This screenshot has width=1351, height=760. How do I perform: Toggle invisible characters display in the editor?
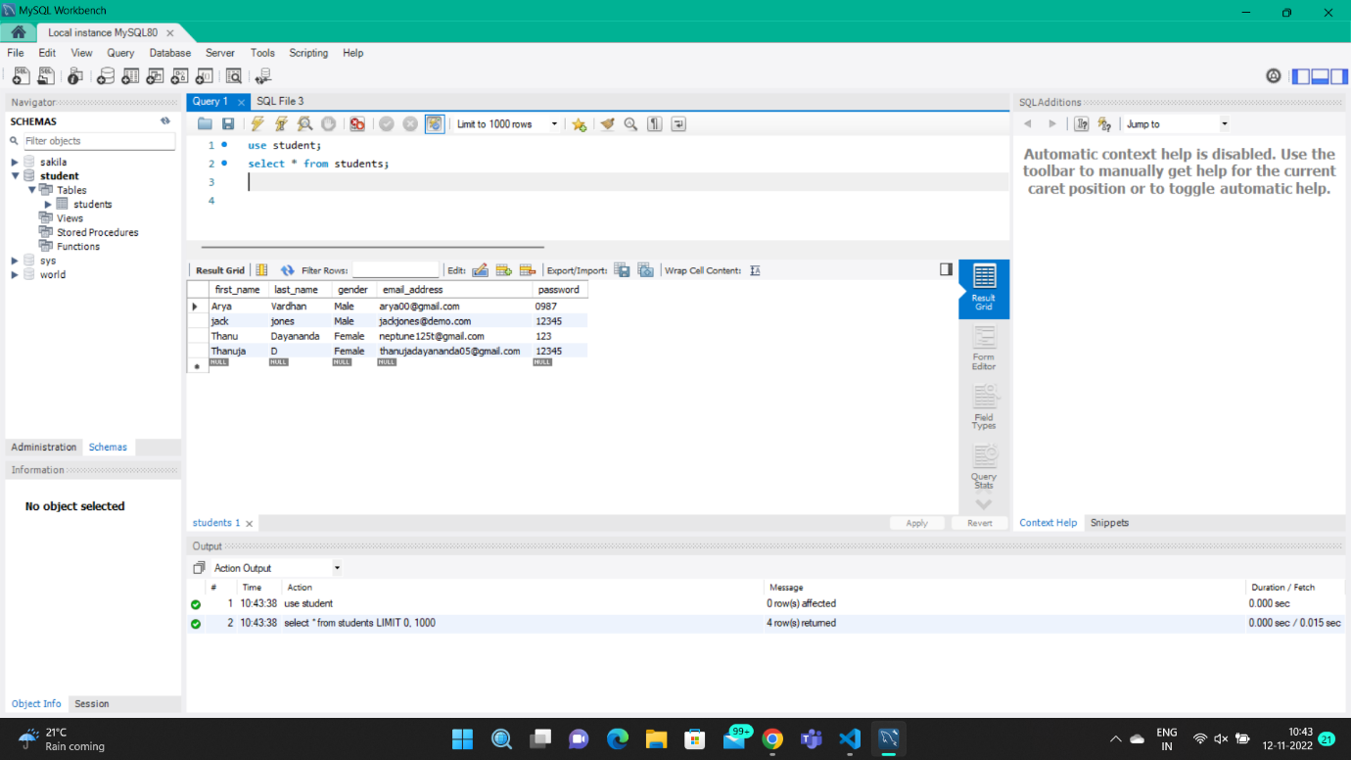pos(653,123)
